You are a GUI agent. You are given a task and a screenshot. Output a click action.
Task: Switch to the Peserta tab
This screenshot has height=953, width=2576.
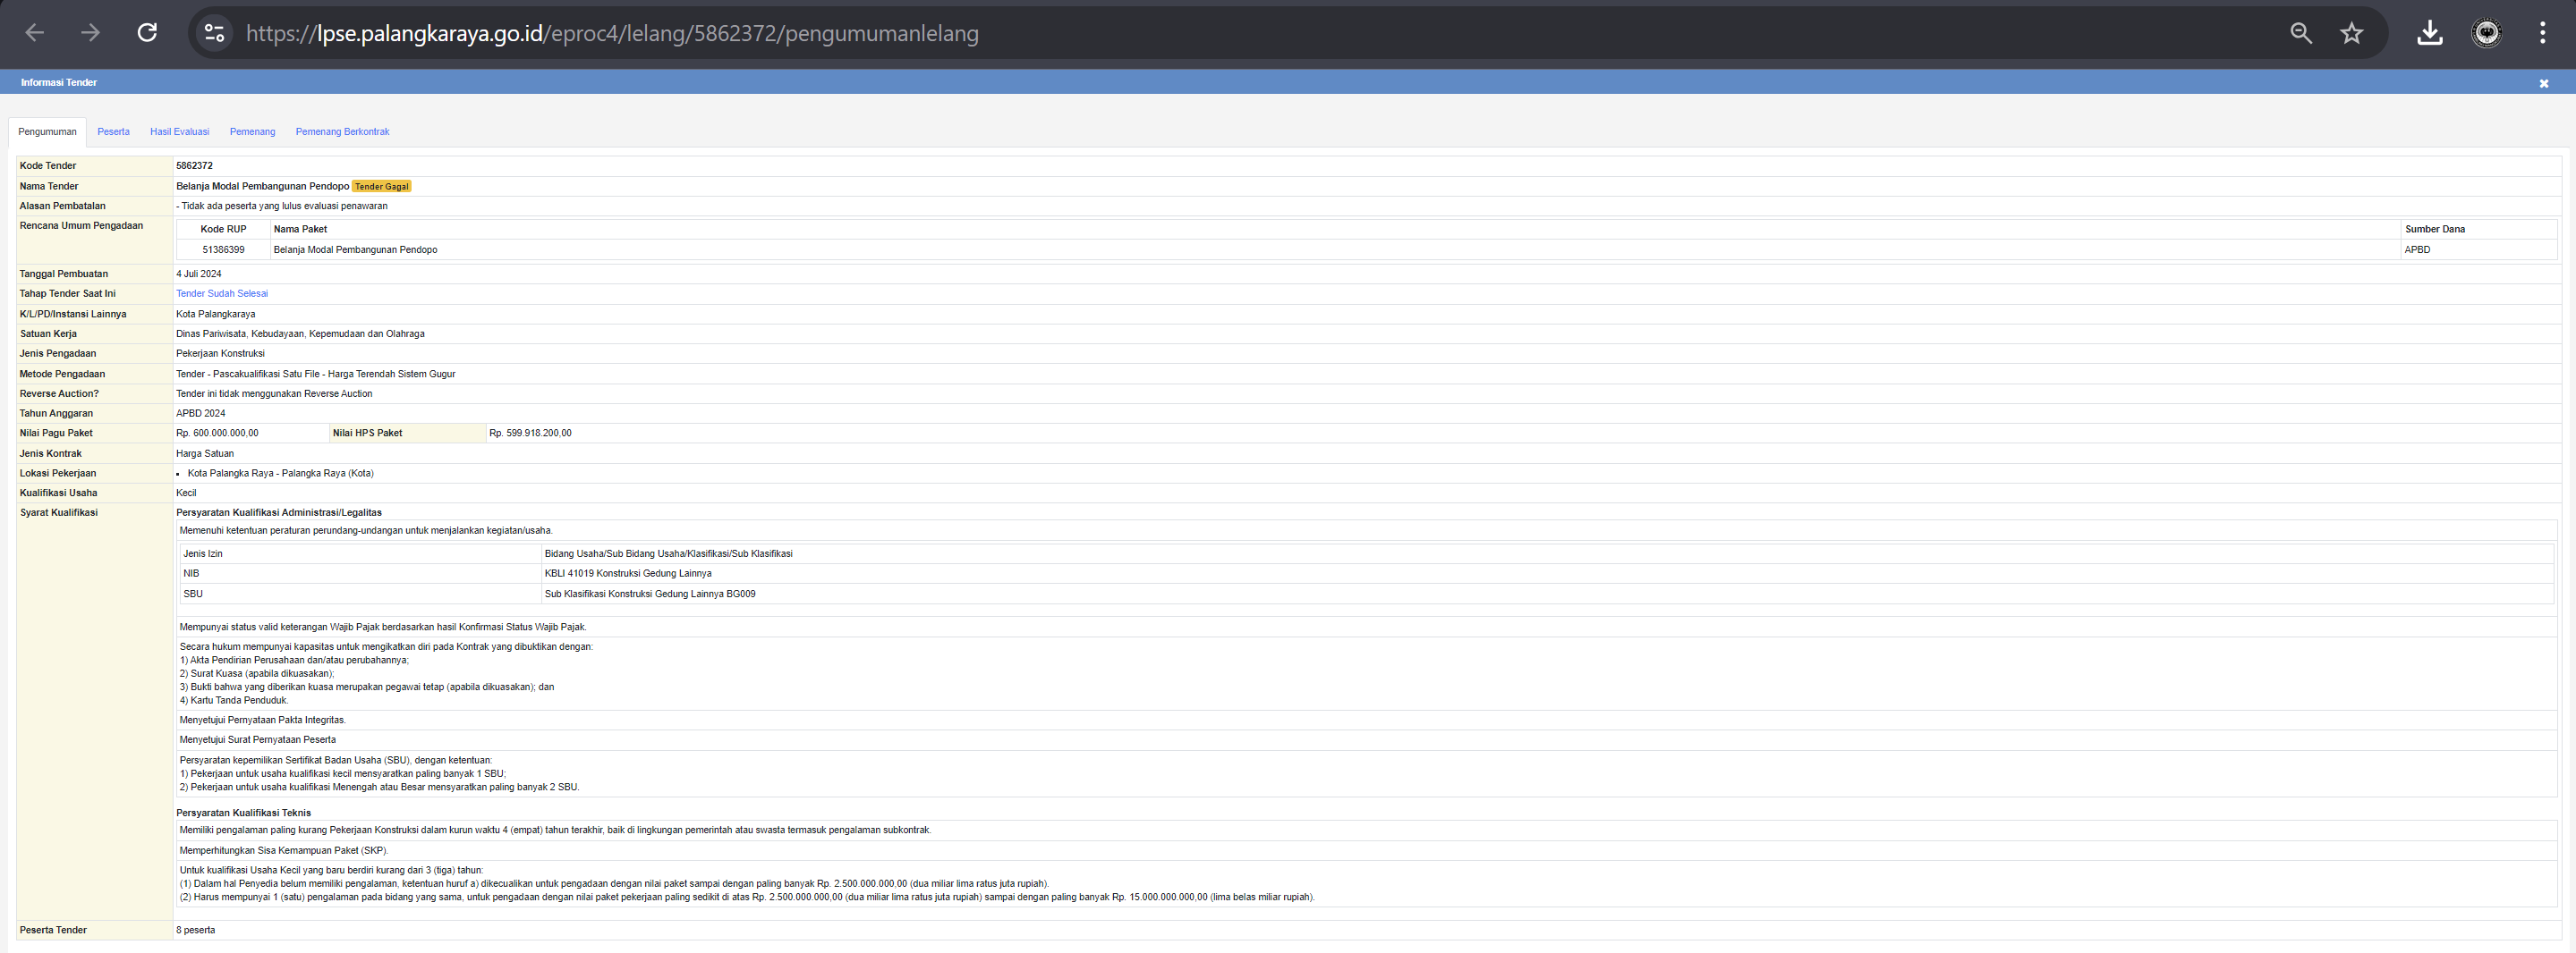pos(113,131)
